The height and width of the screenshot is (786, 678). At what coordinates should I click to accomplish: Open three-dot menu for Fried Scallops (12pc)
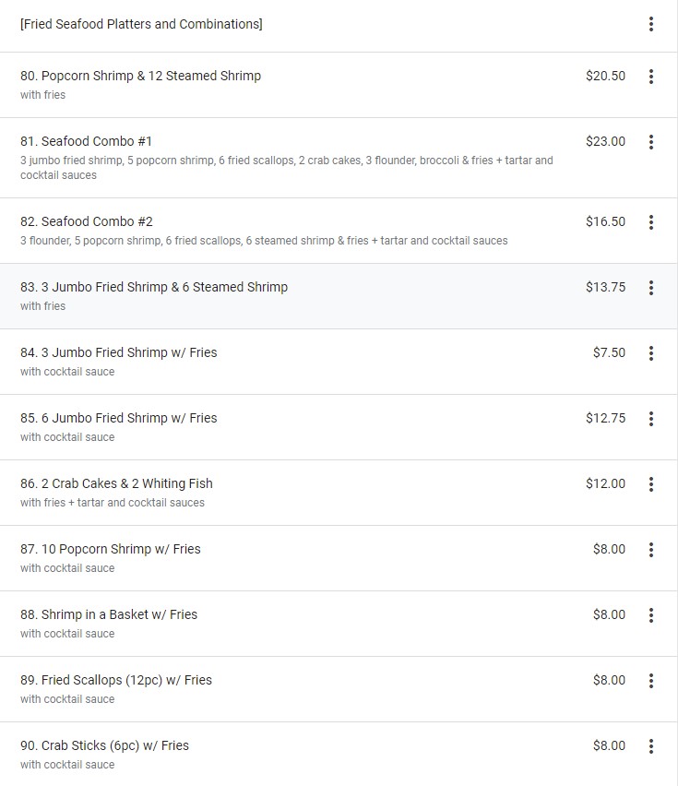click(x=651, y=681)
